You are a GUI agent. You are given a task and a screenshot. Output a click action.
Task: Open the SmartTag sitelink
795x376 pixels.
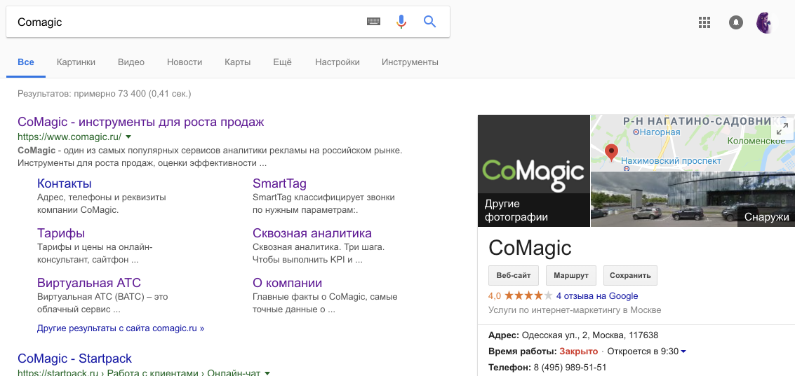point(279,183)
